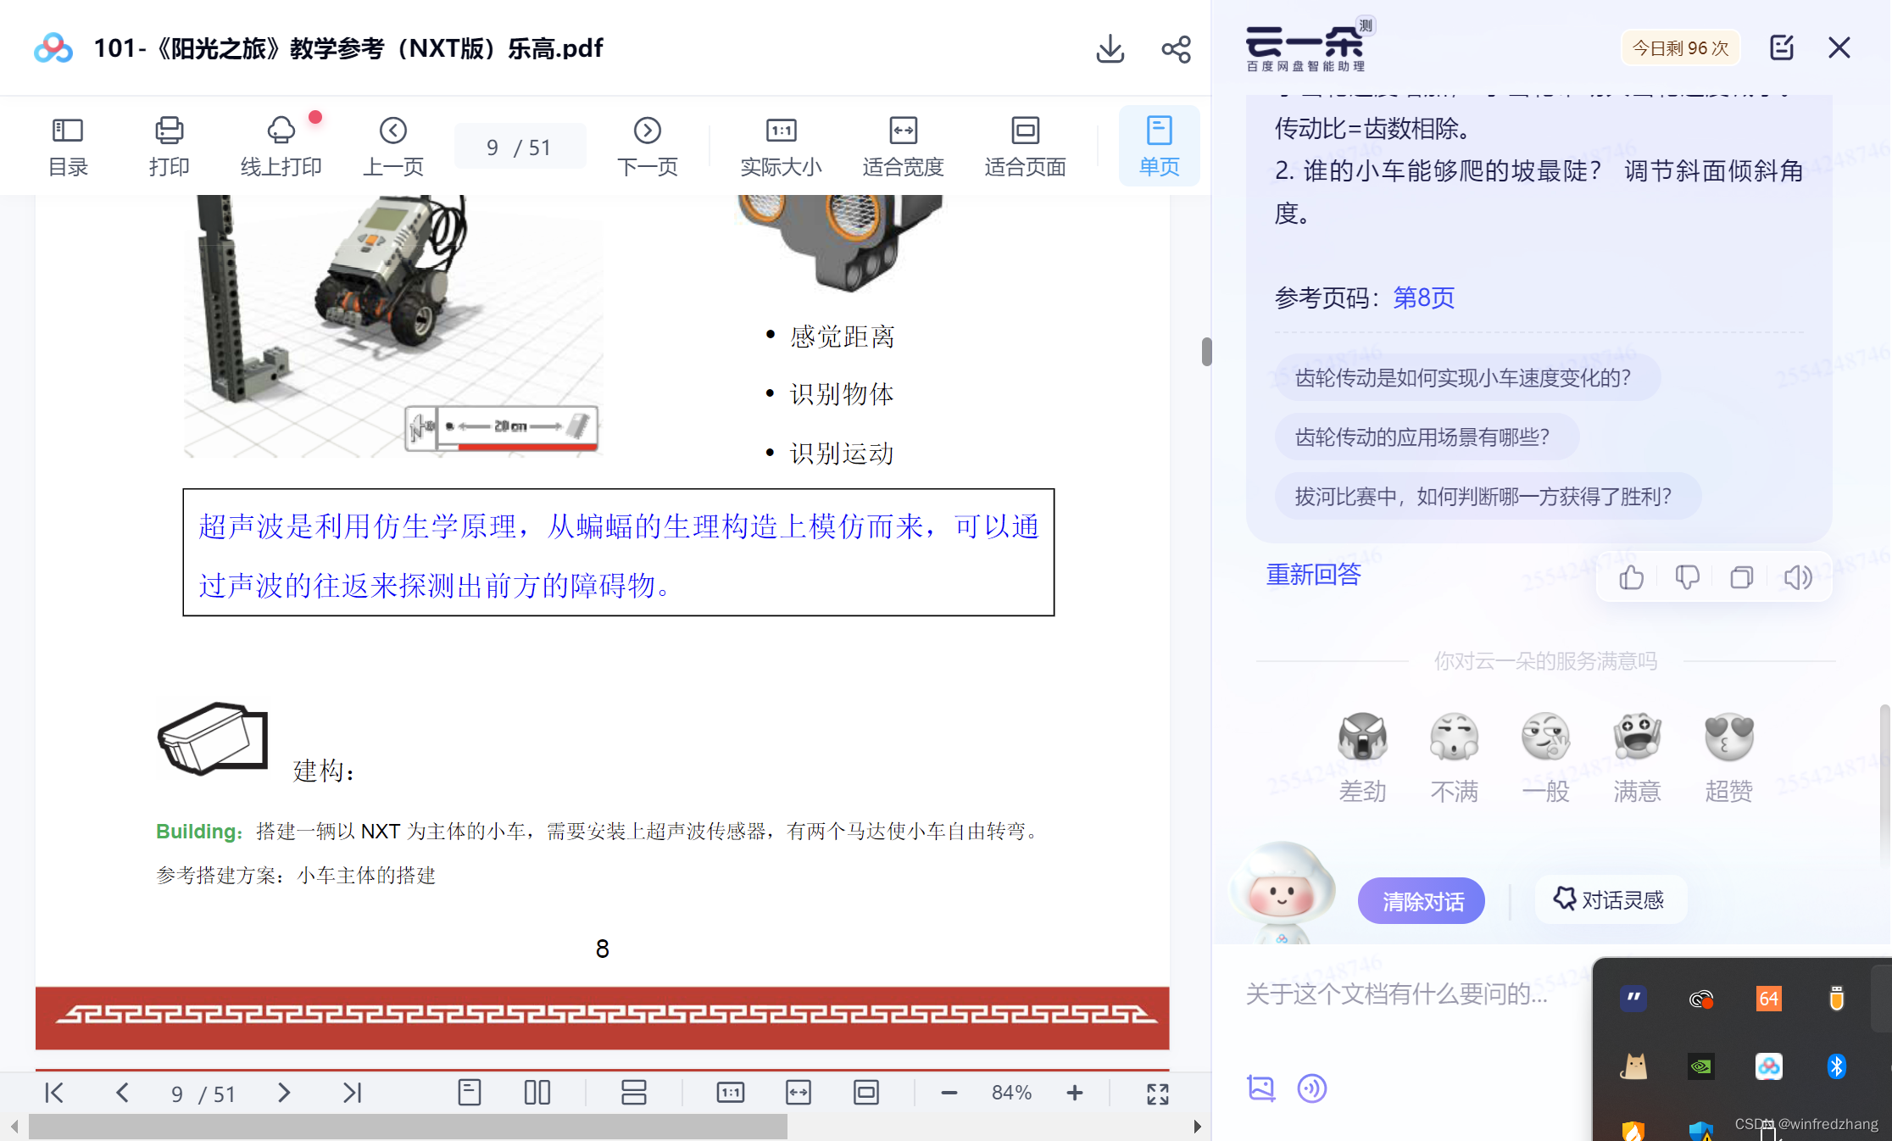Go to 上一页 previous page

(x=393, y=146)
